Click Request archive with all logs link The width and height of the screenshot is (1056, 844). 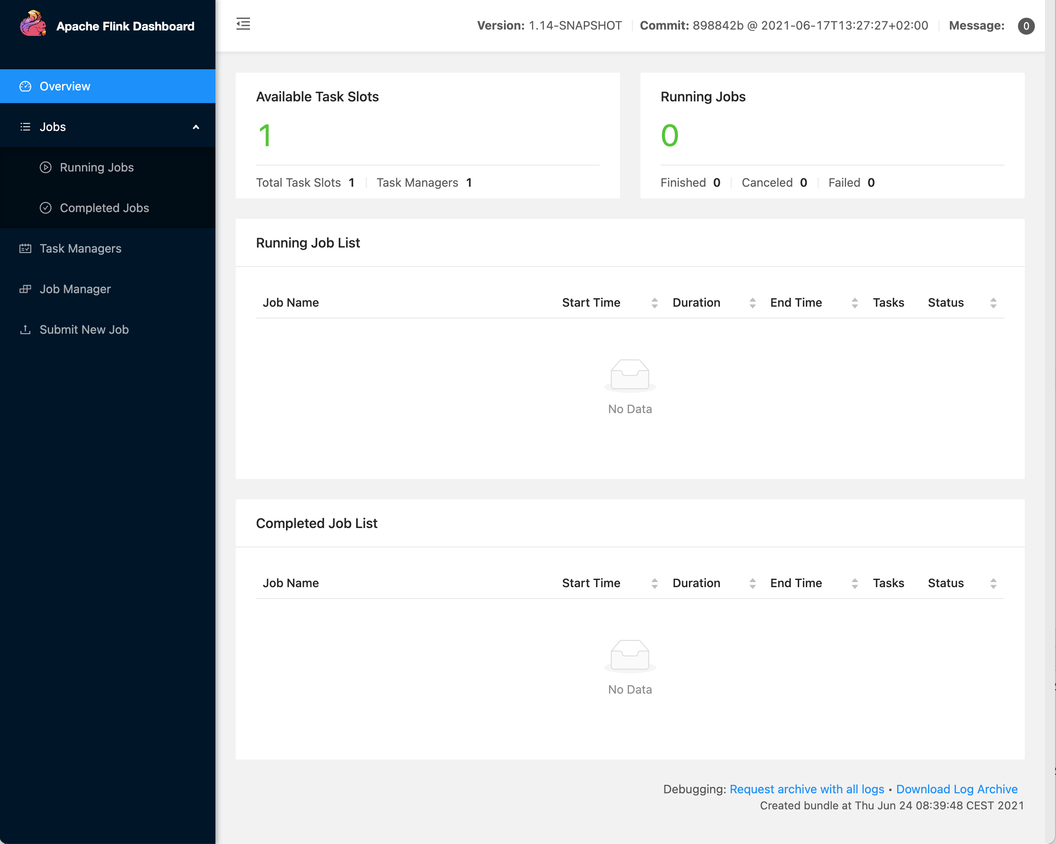coord(807,789)
